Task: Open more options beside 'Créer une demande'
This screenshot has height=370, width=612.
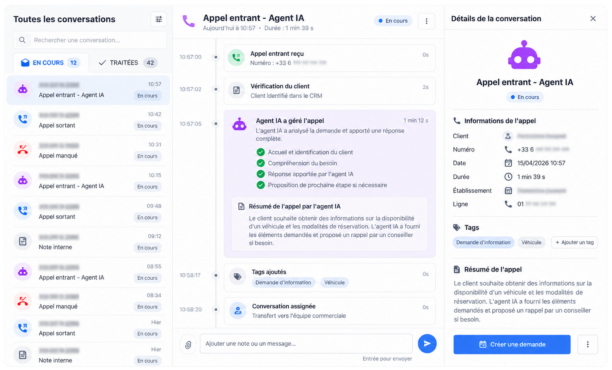Action: click(x=588, y=345)
